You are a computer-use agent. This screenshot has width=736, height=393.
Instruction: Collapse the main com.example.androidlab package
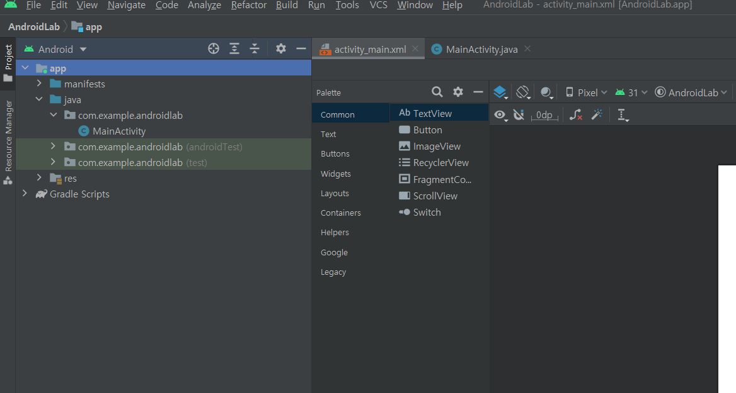(54, 115)
